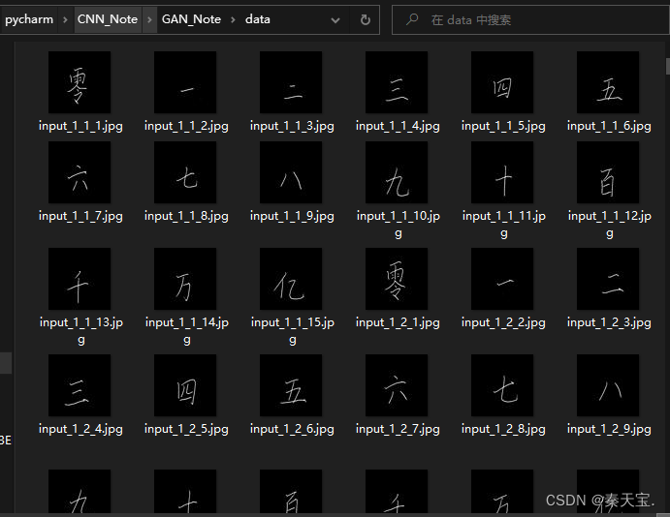Select thumbnail of input_1_1_6.jpg
Viewport: 670px width, 517px height.
click(608, 82)
